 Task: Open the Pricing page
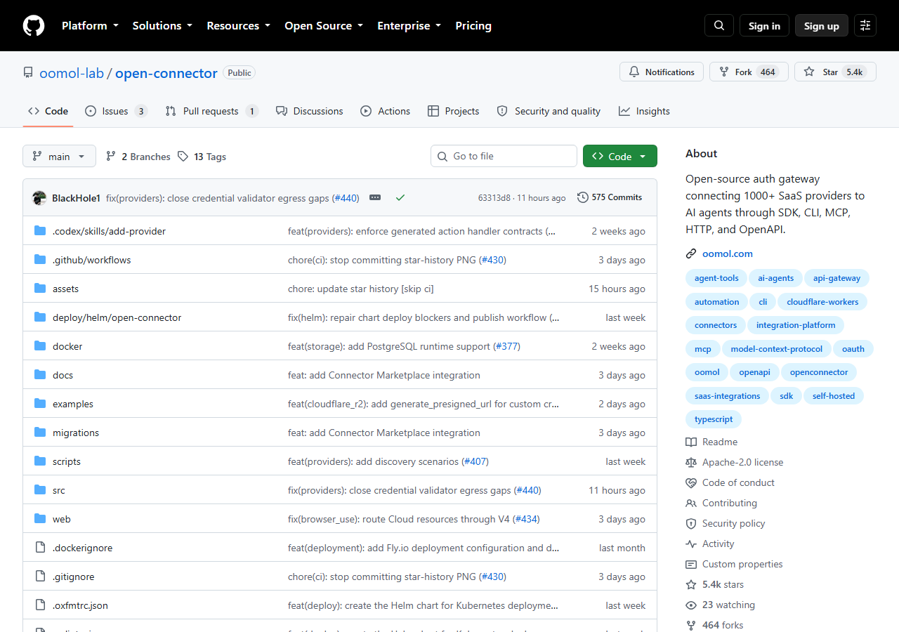[473, 25]
